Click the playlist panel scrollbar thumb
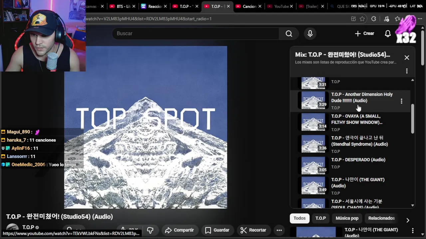426x239 pixels. (x=413, y=119)
